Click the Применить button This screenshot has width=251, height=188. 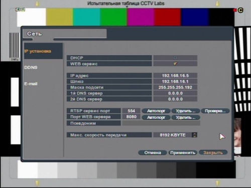[x=183, y=152]
